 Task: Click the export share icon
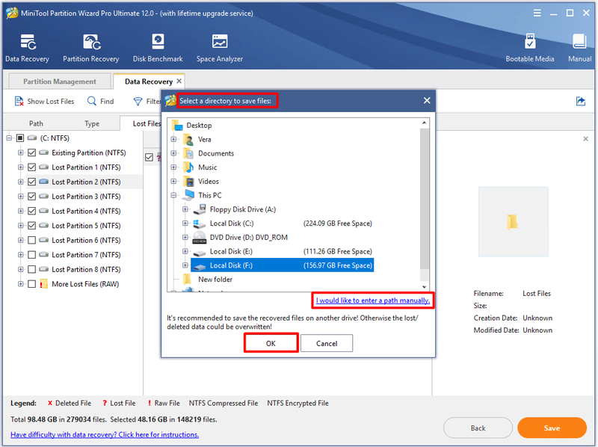tap(581, 101)
